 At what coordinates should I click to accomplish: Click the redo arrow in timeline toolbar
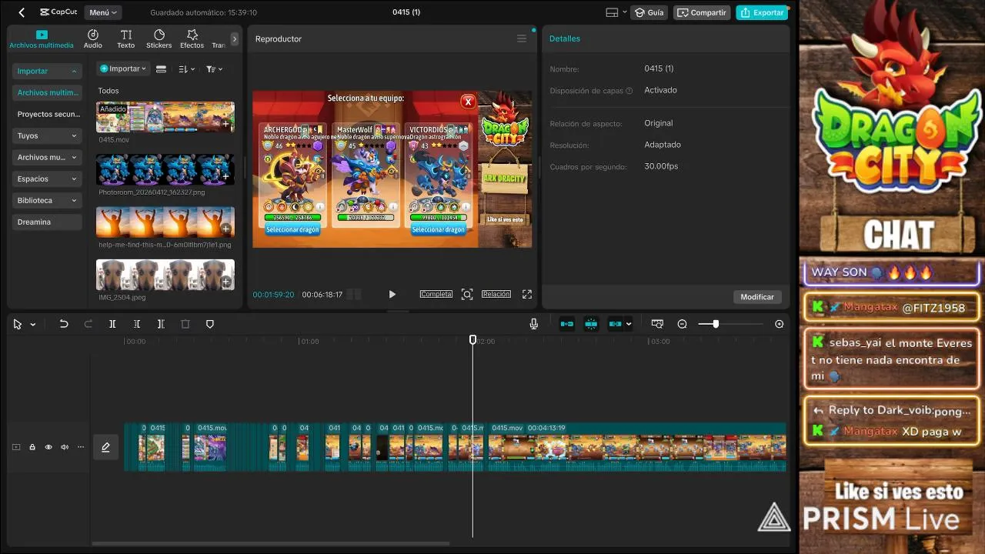[88, 324]
